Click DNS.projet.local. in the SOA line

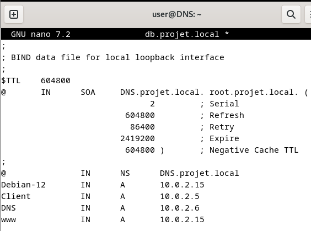(162, 92)
